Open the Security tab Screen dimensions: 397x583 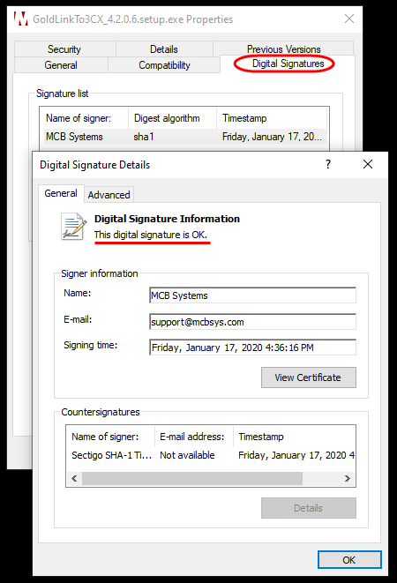64,49
